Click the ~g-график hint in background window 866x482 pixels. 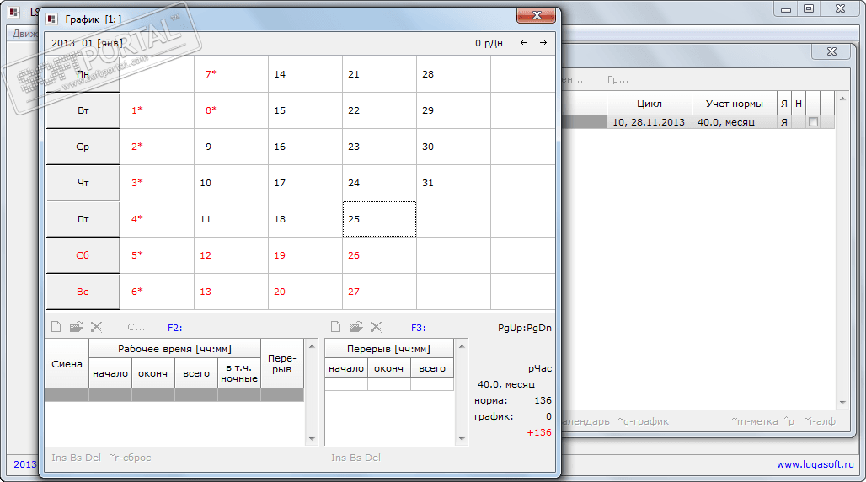point(643,421)
